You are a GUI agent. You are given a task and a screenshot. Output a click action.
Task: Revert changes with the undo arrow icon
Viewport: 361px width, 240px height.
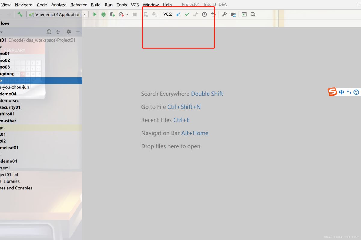(x=213, y=14)
